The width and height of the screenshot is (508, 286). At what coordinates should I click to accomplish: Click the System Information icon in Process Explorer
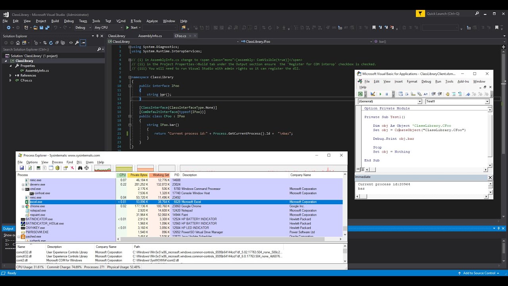[x=38, y=168]
